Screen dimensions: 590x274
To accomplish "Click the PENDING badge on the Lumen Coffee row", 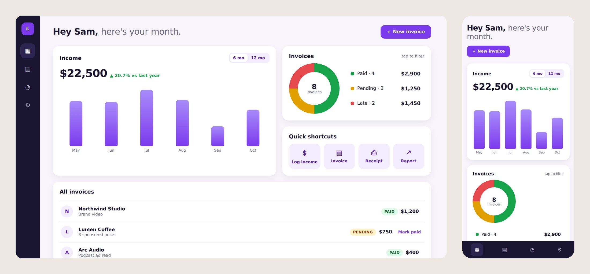I will tap(363, 232).
